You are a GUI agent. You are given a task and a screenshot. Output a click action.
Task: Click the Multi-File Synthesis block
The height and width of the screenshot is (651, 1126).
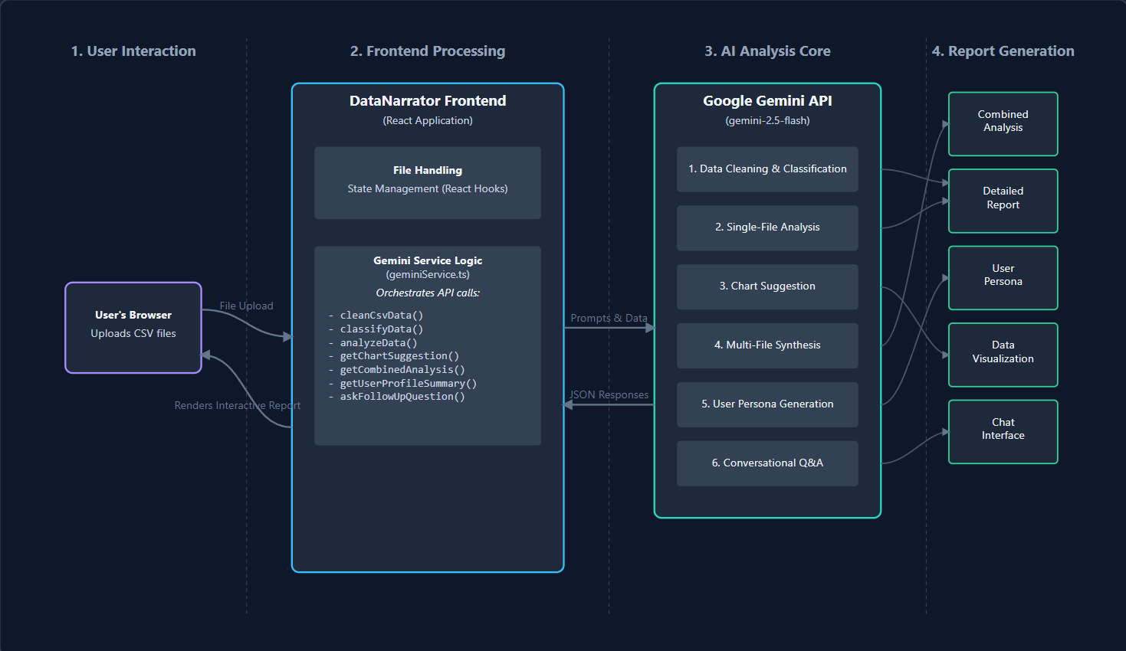pyautogui.click(x=767, y=345)
